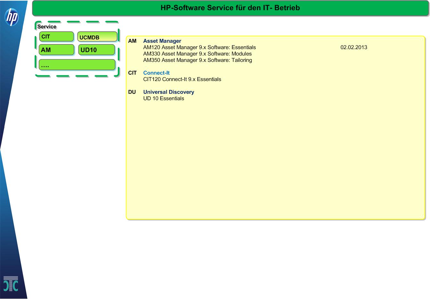Select the CIT service button

click(56, 36)
